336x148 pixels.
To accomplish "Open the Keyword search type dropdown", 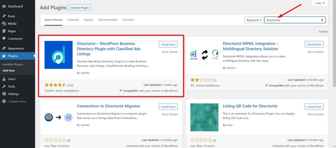I will coord(254,20).
